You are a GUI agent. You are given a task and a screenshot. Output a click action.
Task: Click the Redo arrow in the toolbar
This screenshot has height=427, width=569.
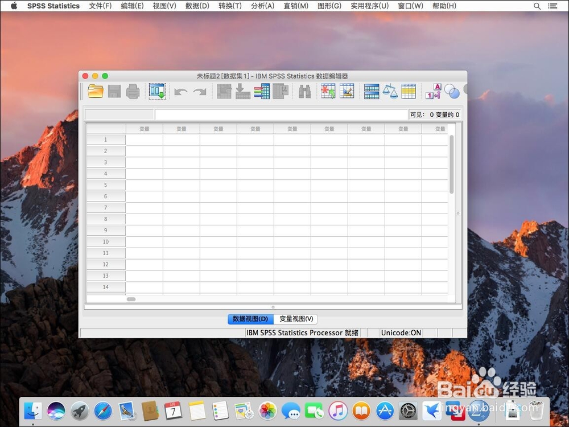200,92
